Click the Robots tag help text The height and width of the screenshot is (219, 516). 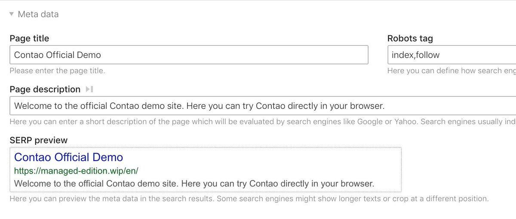[x=451, y=71]
